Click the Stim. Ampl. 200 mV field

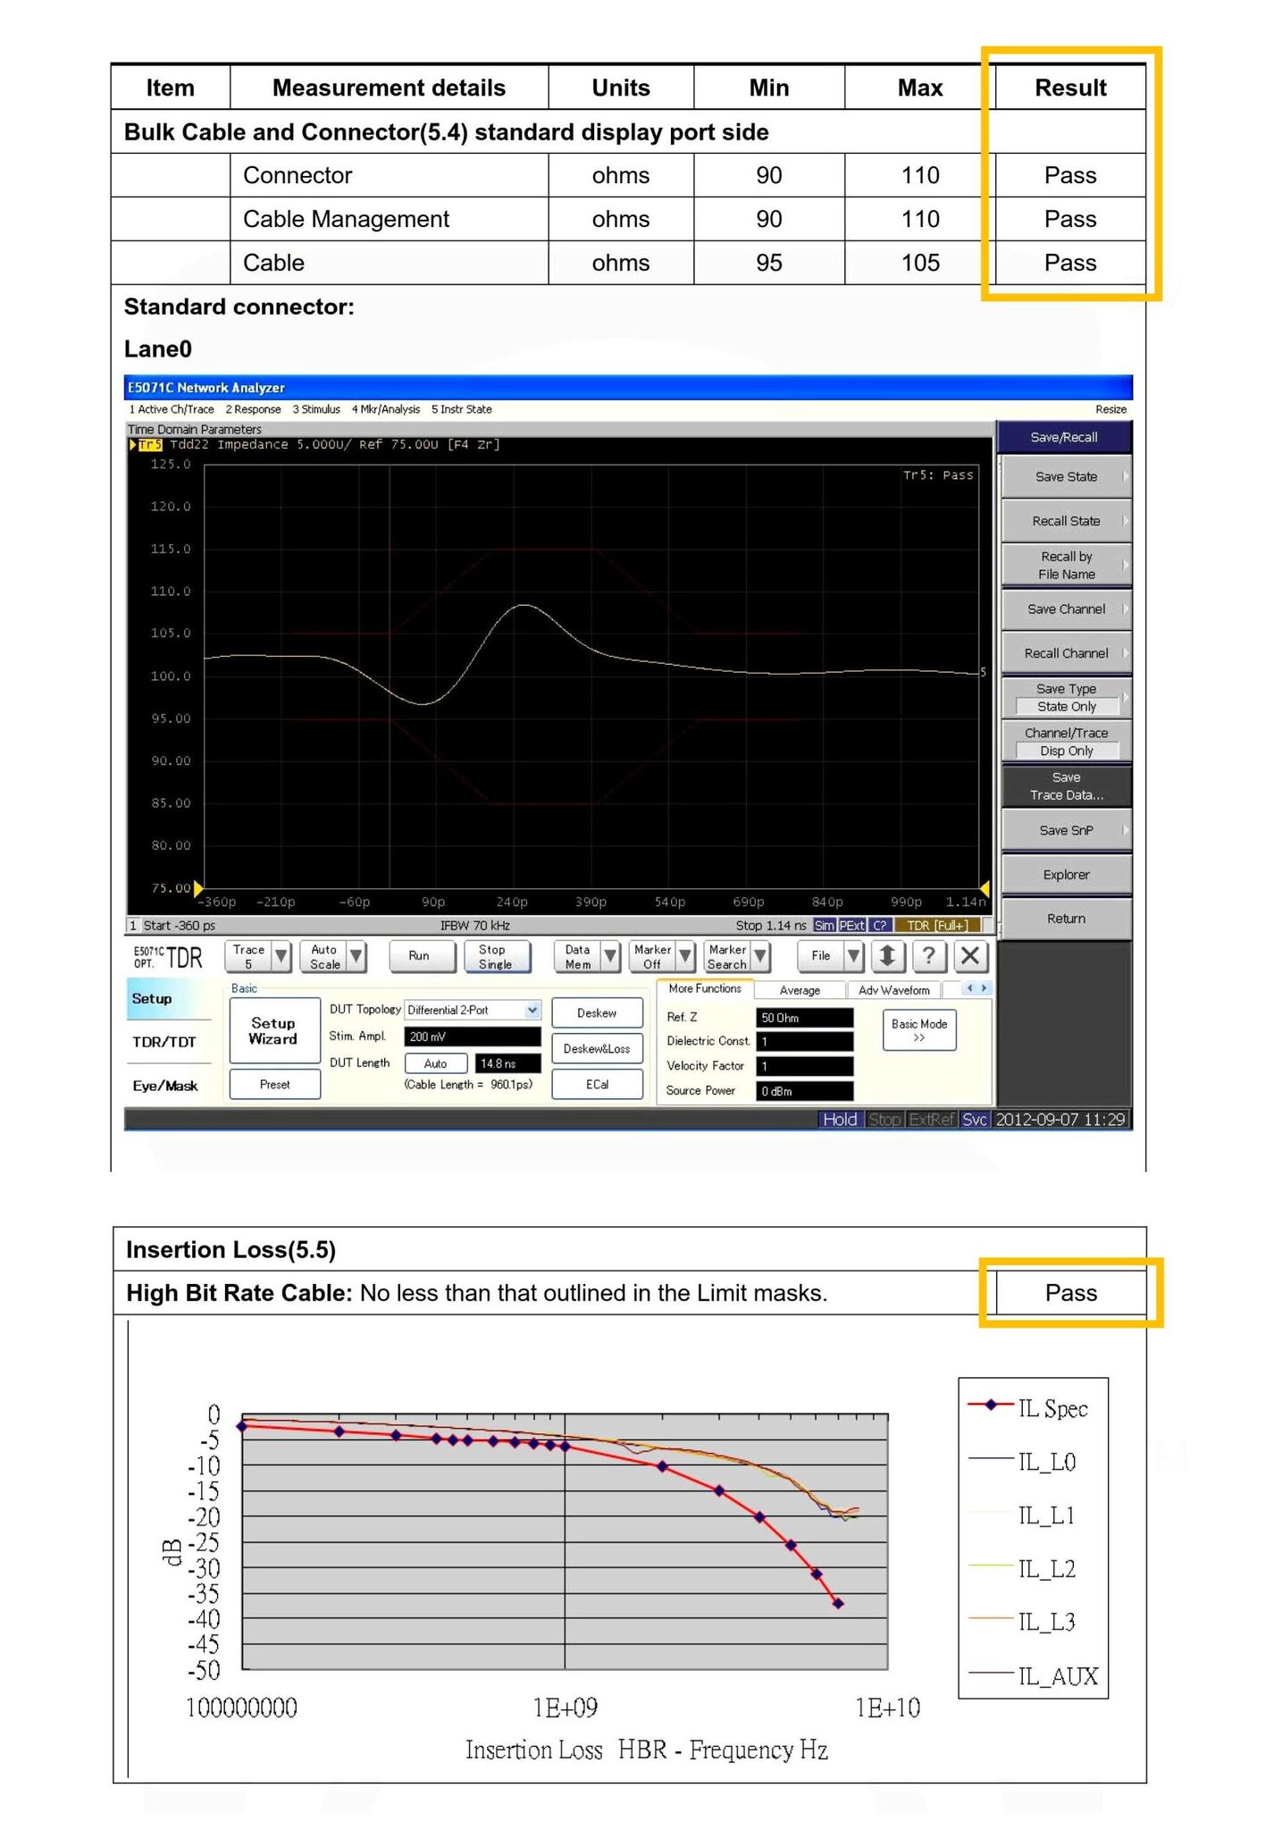[x=473, y=1037]
